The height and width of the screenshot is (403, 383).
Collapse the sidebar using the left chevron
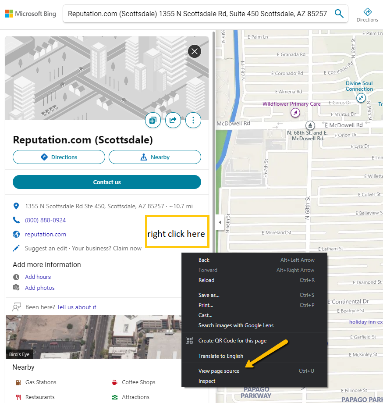click(x=220, y=222)
